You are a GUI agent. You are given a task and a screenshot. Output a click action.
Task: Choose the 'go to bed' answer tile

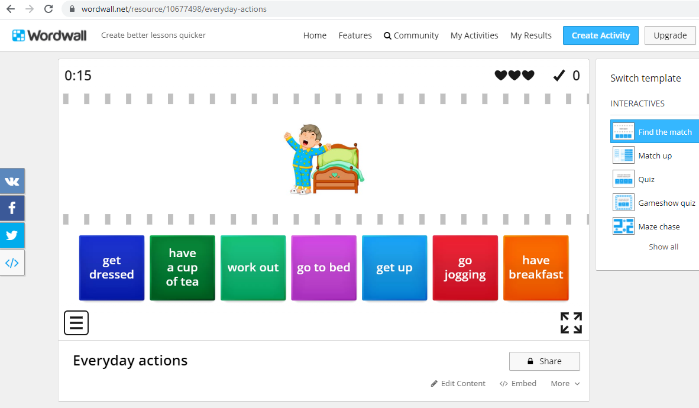[x=323, y=267]
